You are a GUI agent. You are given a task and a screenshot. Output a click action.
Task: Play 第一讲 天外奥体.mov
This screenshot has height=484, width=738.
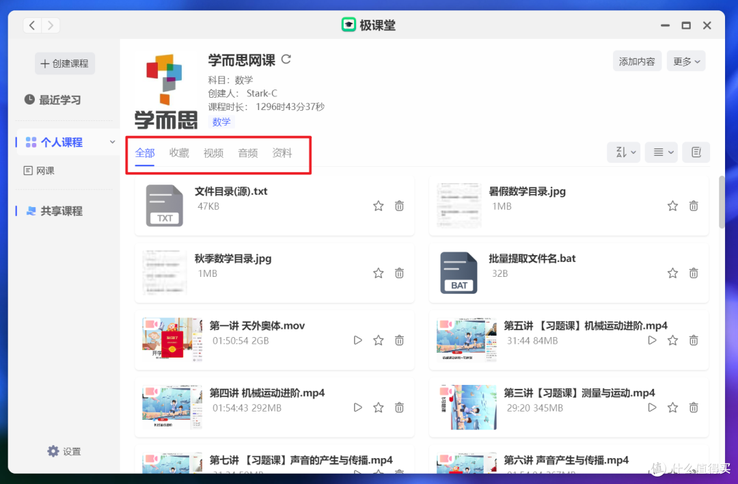(x=357, y=340)
